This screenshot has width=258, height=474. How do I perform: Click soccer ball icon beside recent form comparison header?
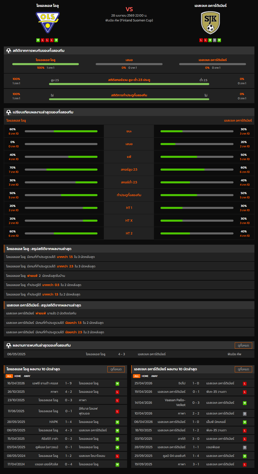coord(9,112)
